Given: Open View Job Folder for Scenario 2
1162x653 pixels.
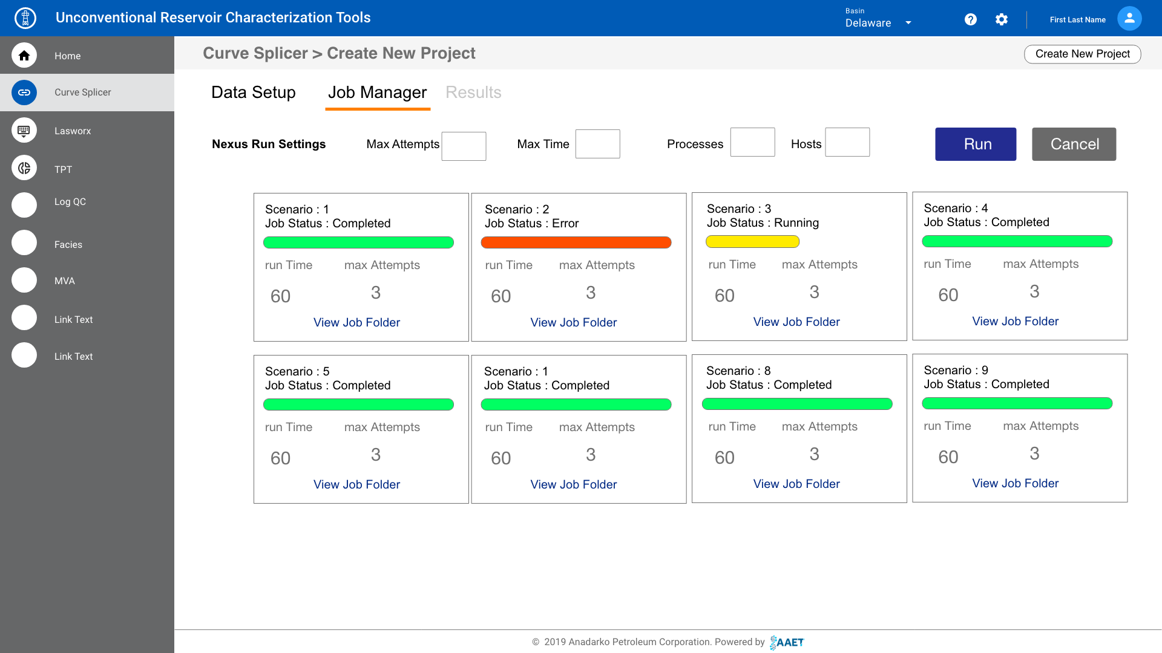Looking at the screenshot, I should (x=573, y=322).
